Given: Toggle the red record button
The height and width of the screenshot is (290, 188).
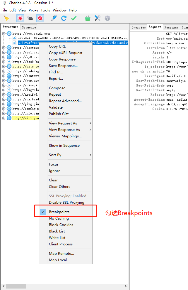Looking at the screenshot, I should pos(20,18).
